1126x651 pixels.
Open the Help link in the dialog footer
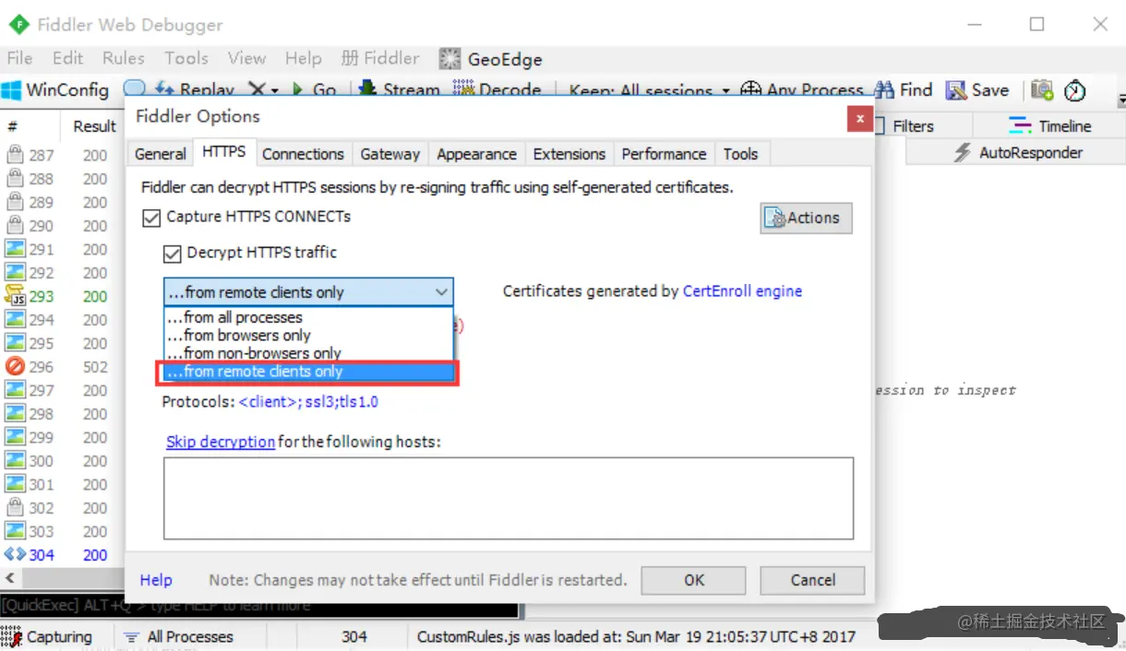(156, 580)
